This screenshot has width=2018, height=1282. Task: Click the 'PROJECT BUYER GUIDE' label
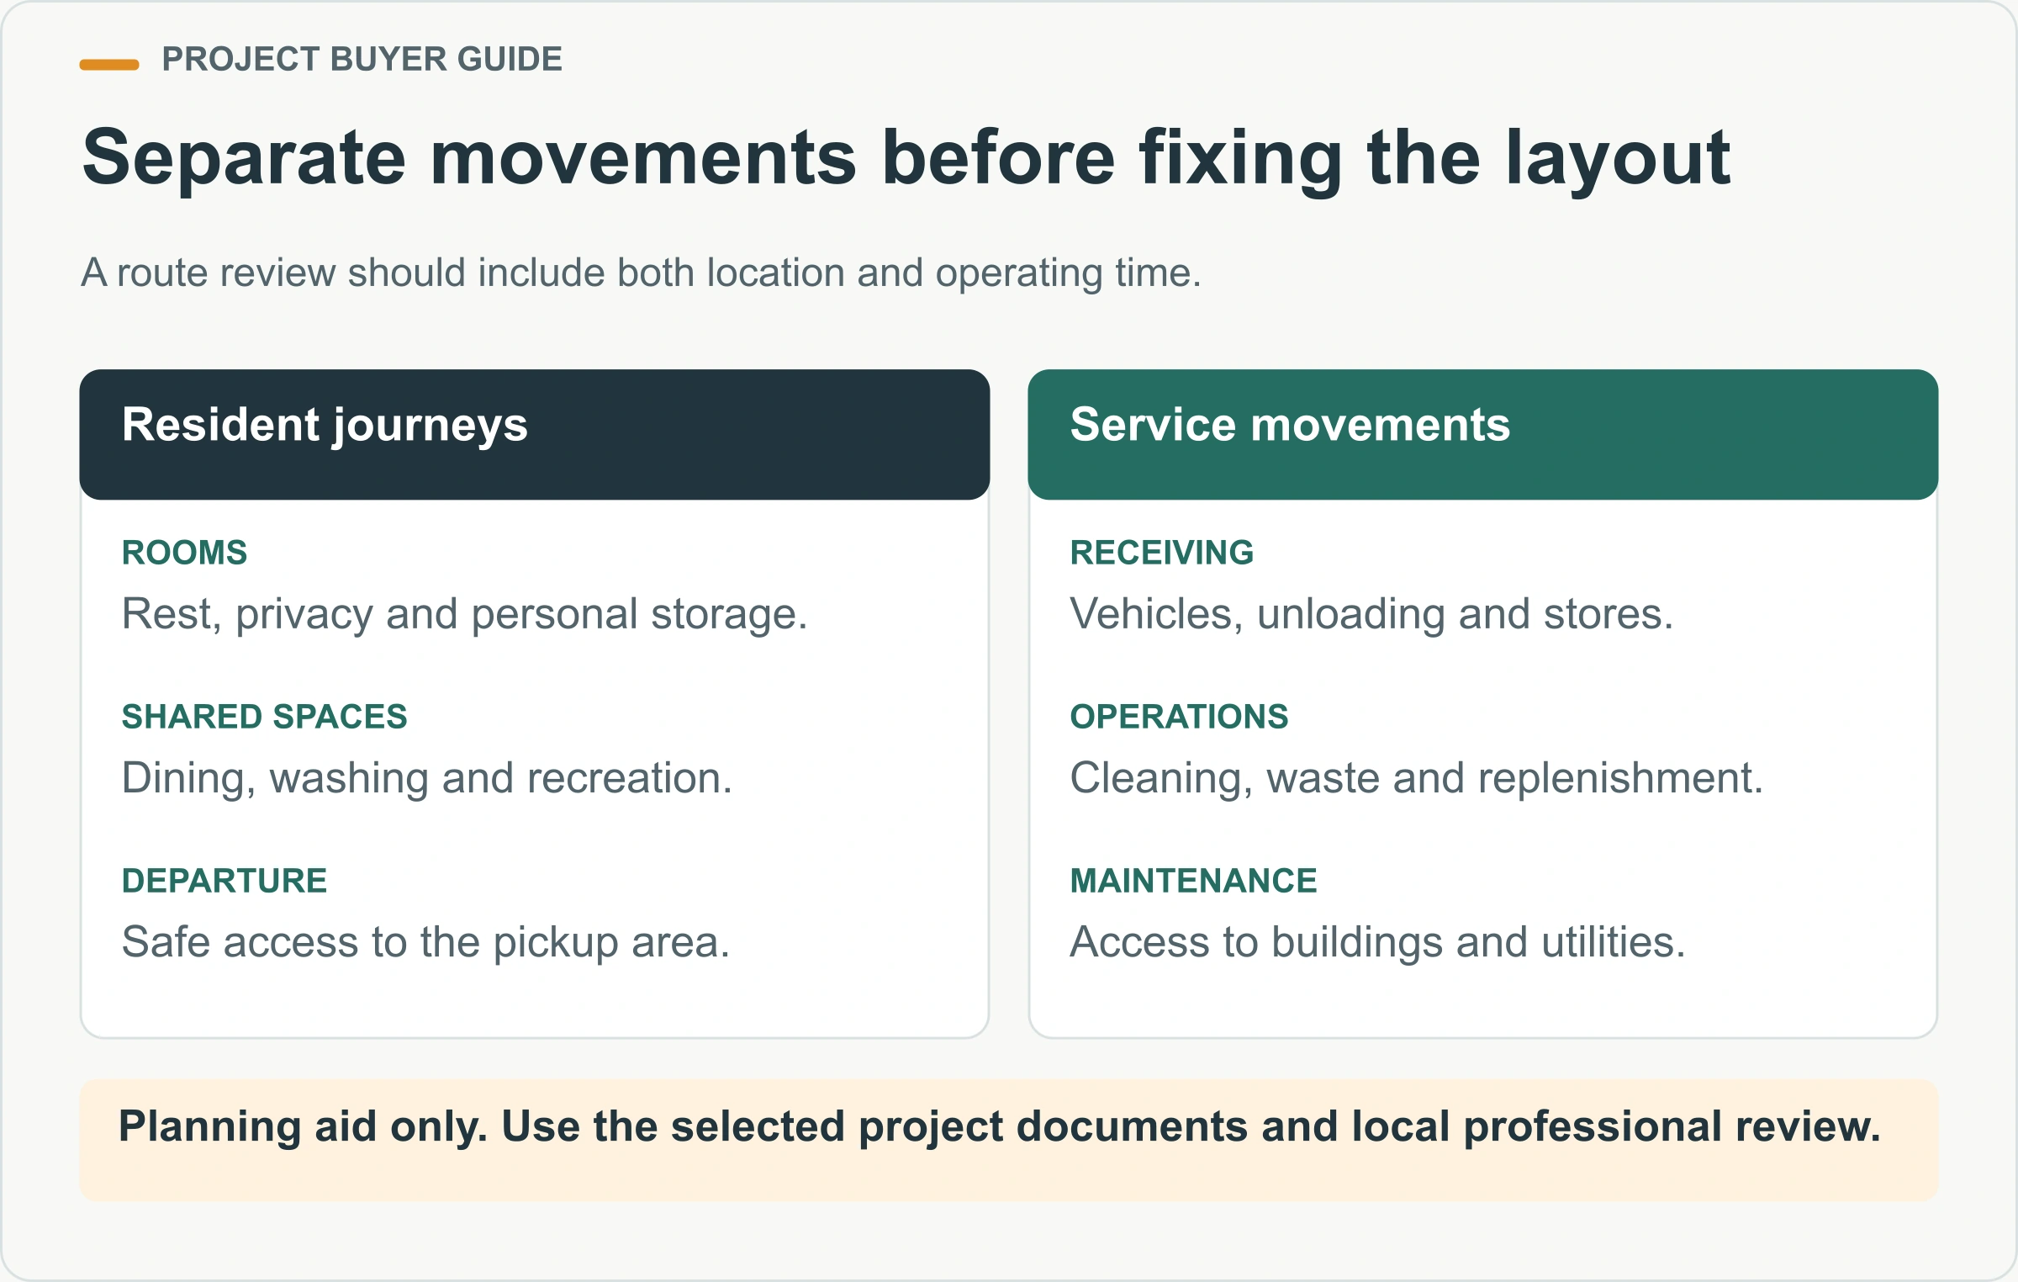coord(362,60)
